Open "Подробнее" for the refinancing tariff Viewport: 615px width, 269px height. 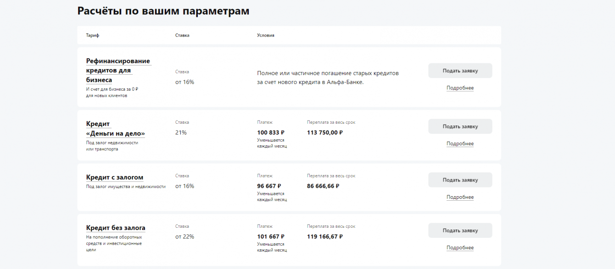coord(460,88)
